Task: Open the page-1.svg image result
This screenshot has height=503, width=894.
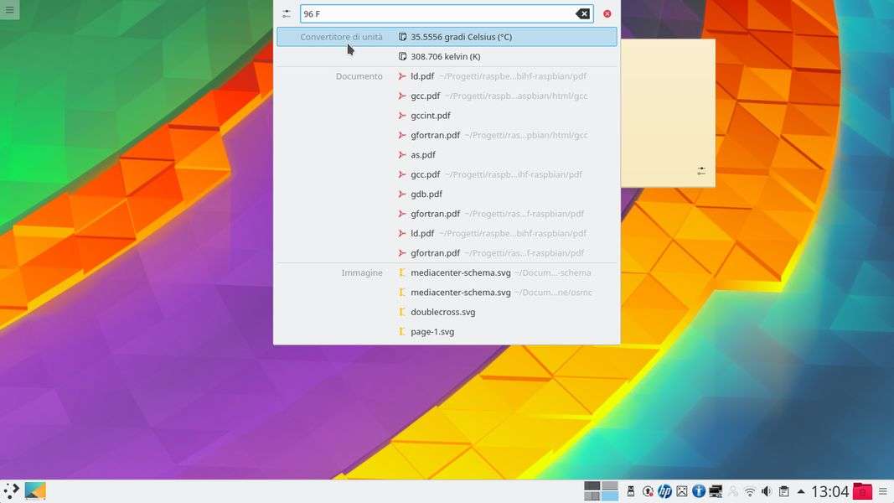Action: tap(432, 332)
